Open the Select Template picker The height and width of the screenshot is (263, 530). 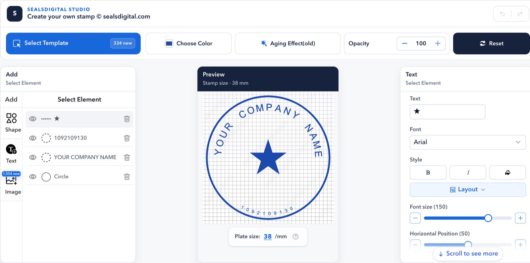(73, 43)
